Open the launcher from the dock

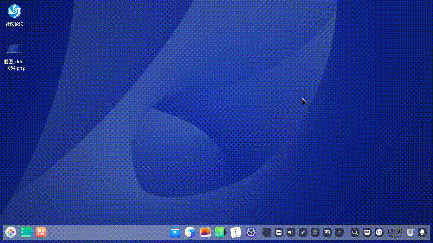click(11, 233)
